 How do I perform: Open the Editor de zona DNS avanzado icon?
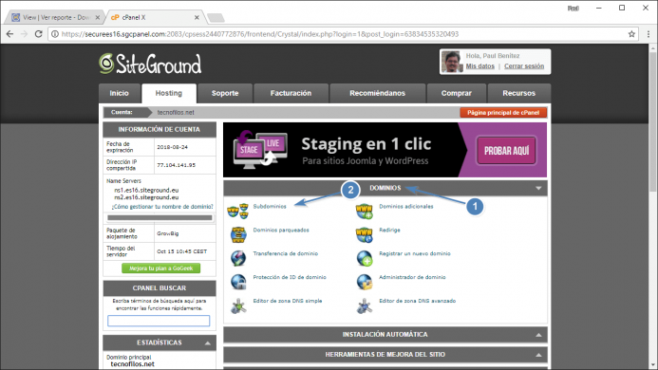pyautogui.click(x=365, y=305)
